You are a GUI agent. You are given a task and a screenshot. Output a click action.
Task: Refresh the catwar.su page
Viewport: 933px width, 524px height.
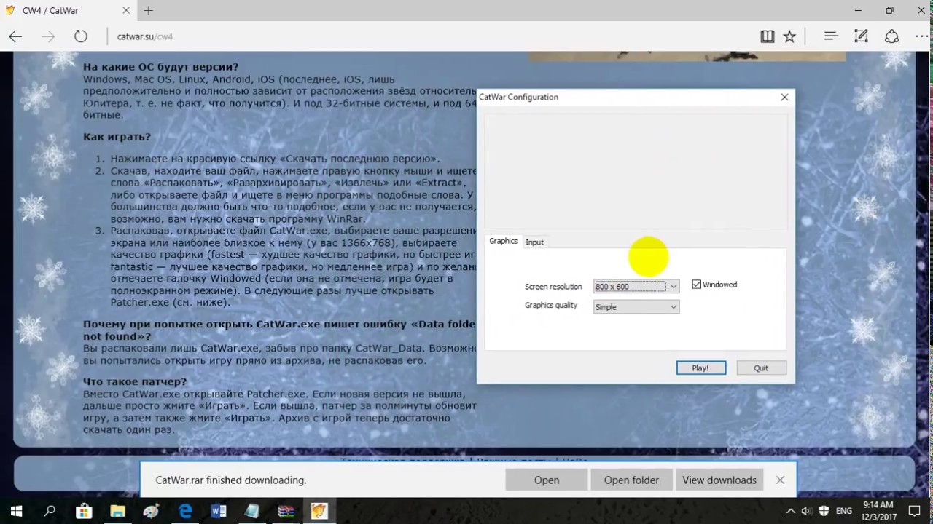81,36
